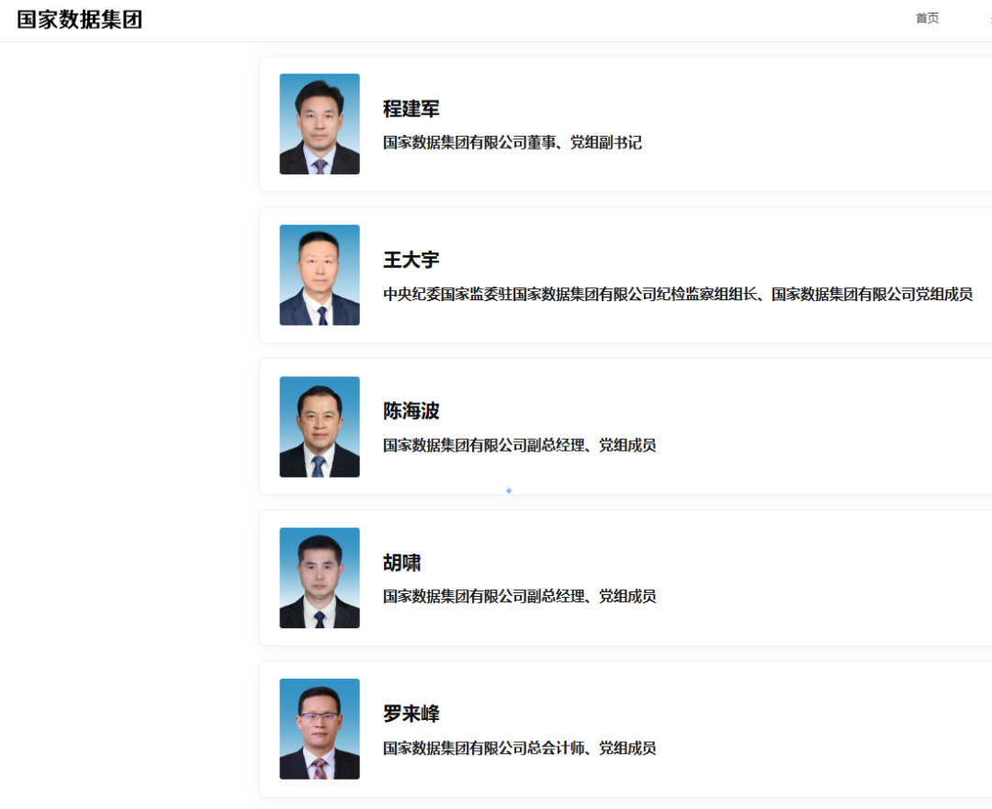Viewport: 992px width, 809px height.
Task: Open the portrait photo of 陈海波
Action: click(320, 427)
